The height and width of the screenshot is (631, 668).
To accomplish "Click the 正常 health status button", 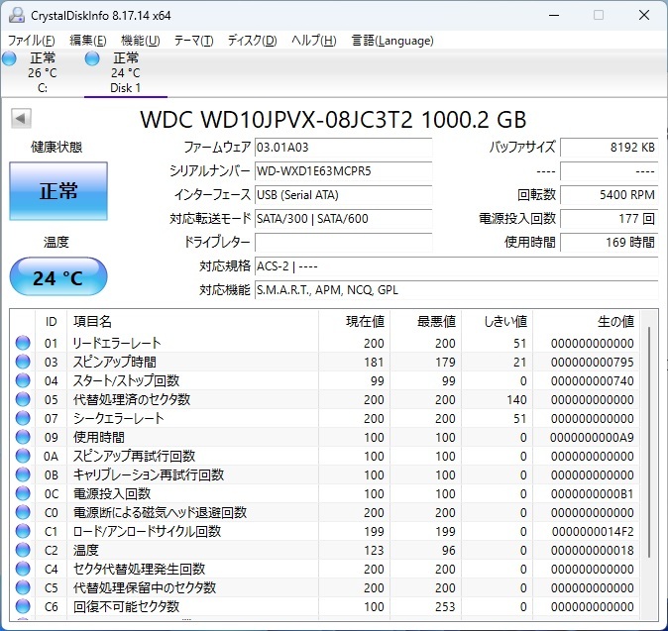I will [57, 191].
